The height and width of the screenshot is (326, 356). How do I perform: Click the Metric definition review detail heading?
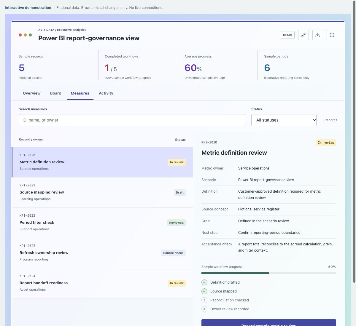click(234, 153)
